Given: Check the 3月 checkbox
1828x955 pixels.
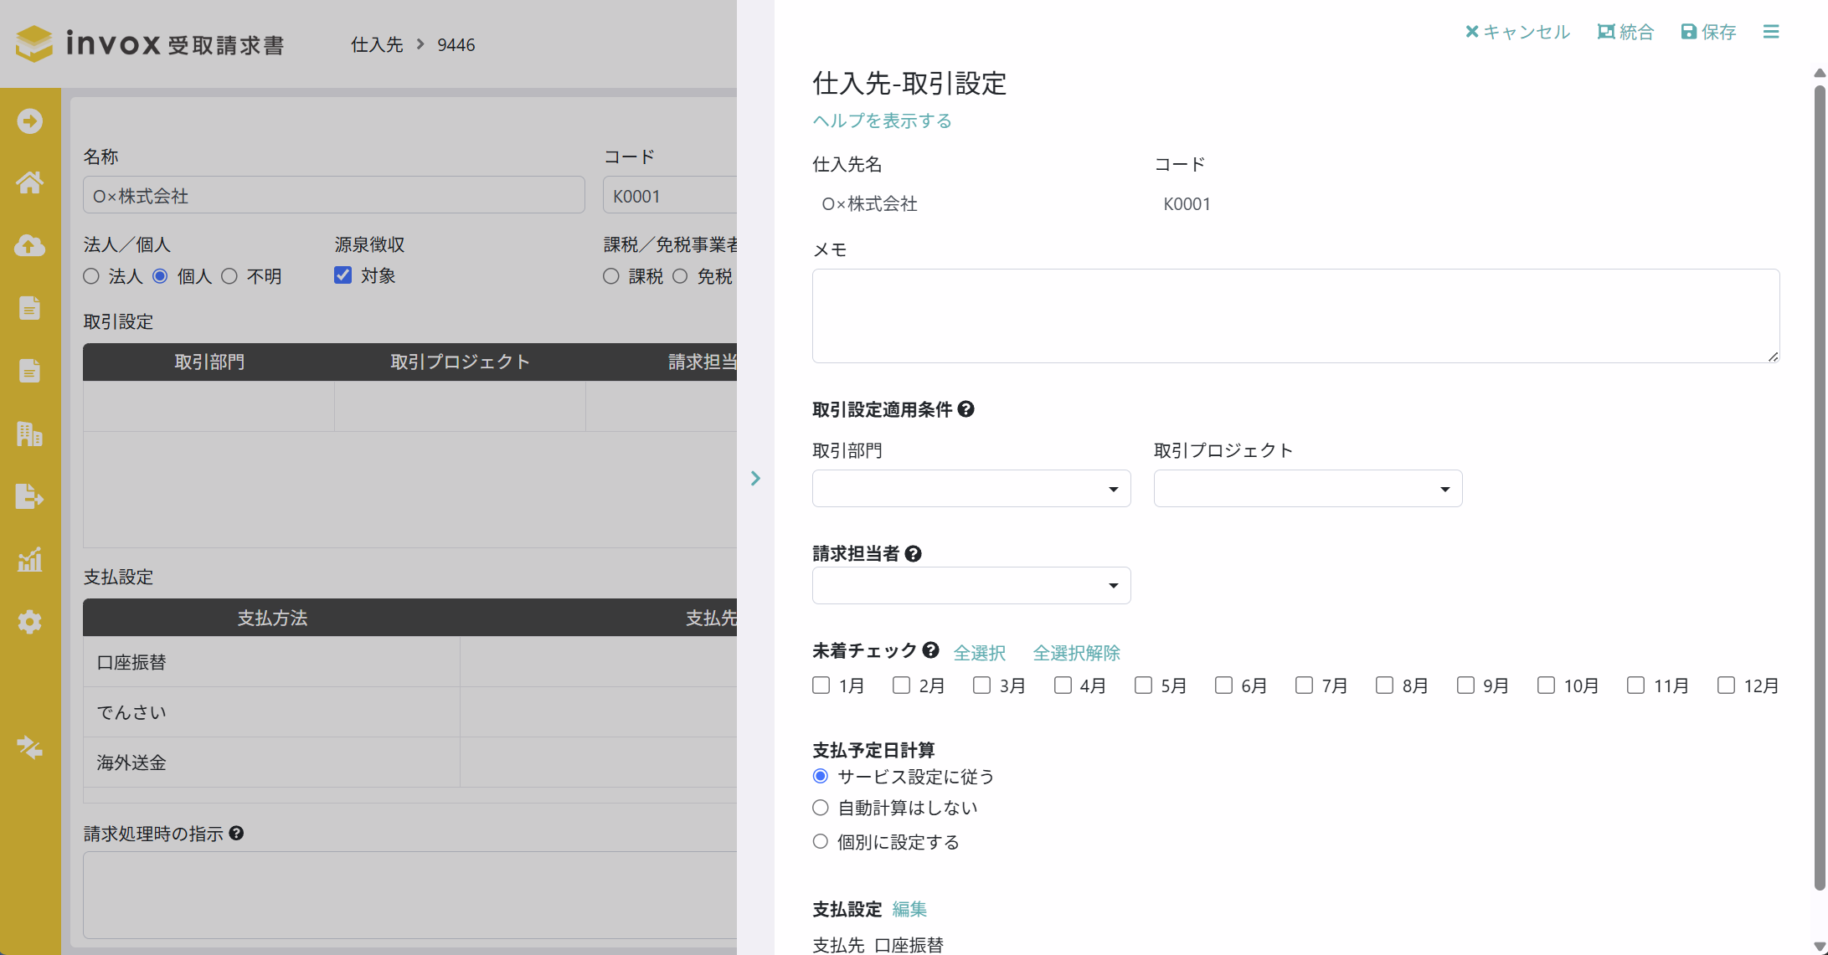Looking at the screenshot, I should [x=981, y=685].
